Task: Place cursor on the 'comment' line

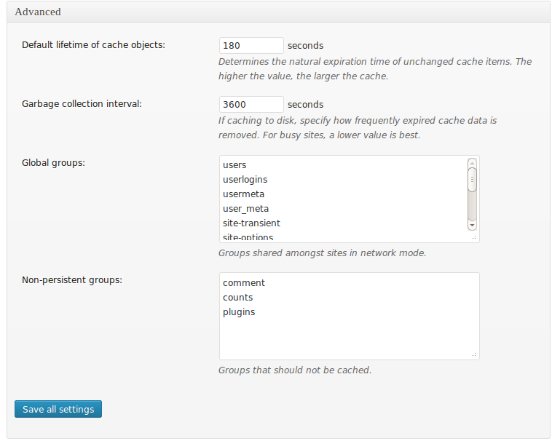Action: click(x=244, y=283)
